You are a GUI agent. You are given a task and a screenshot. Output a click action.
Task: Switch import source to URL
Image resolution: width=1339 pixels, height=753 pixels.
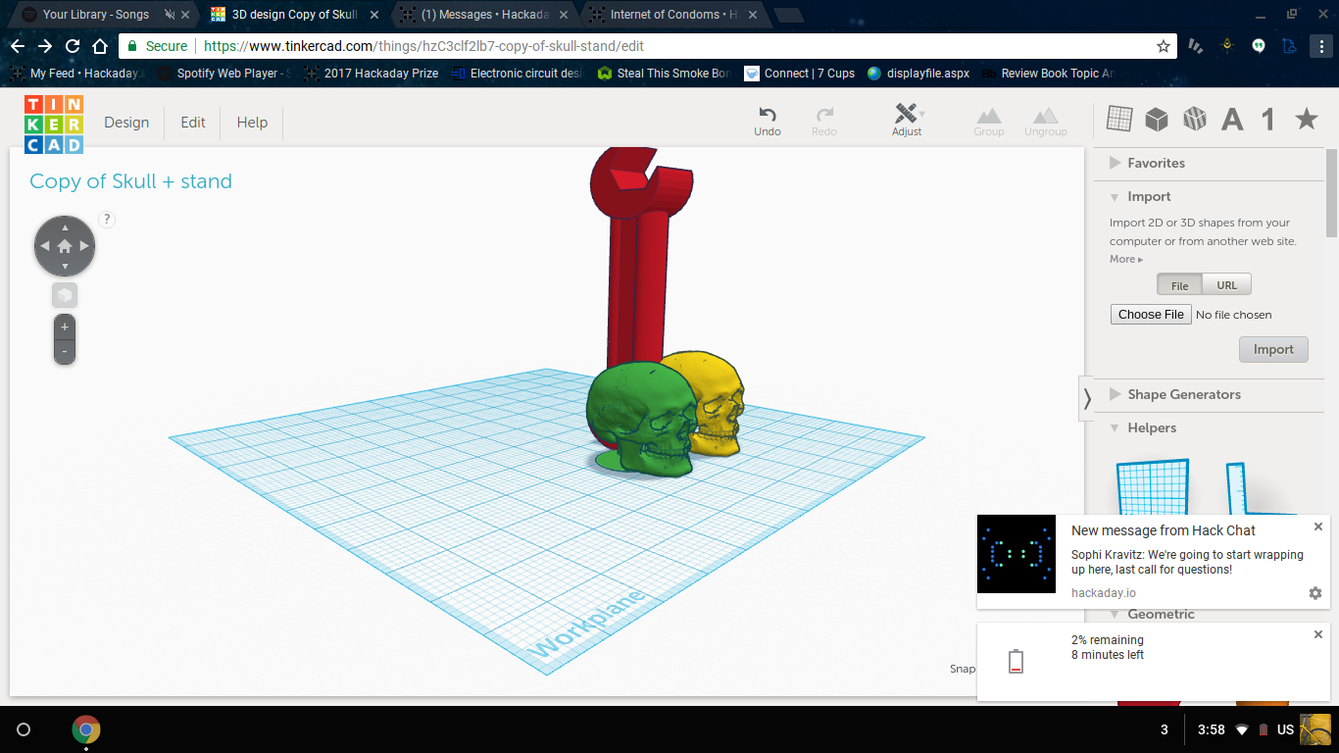pos(1226,285)
